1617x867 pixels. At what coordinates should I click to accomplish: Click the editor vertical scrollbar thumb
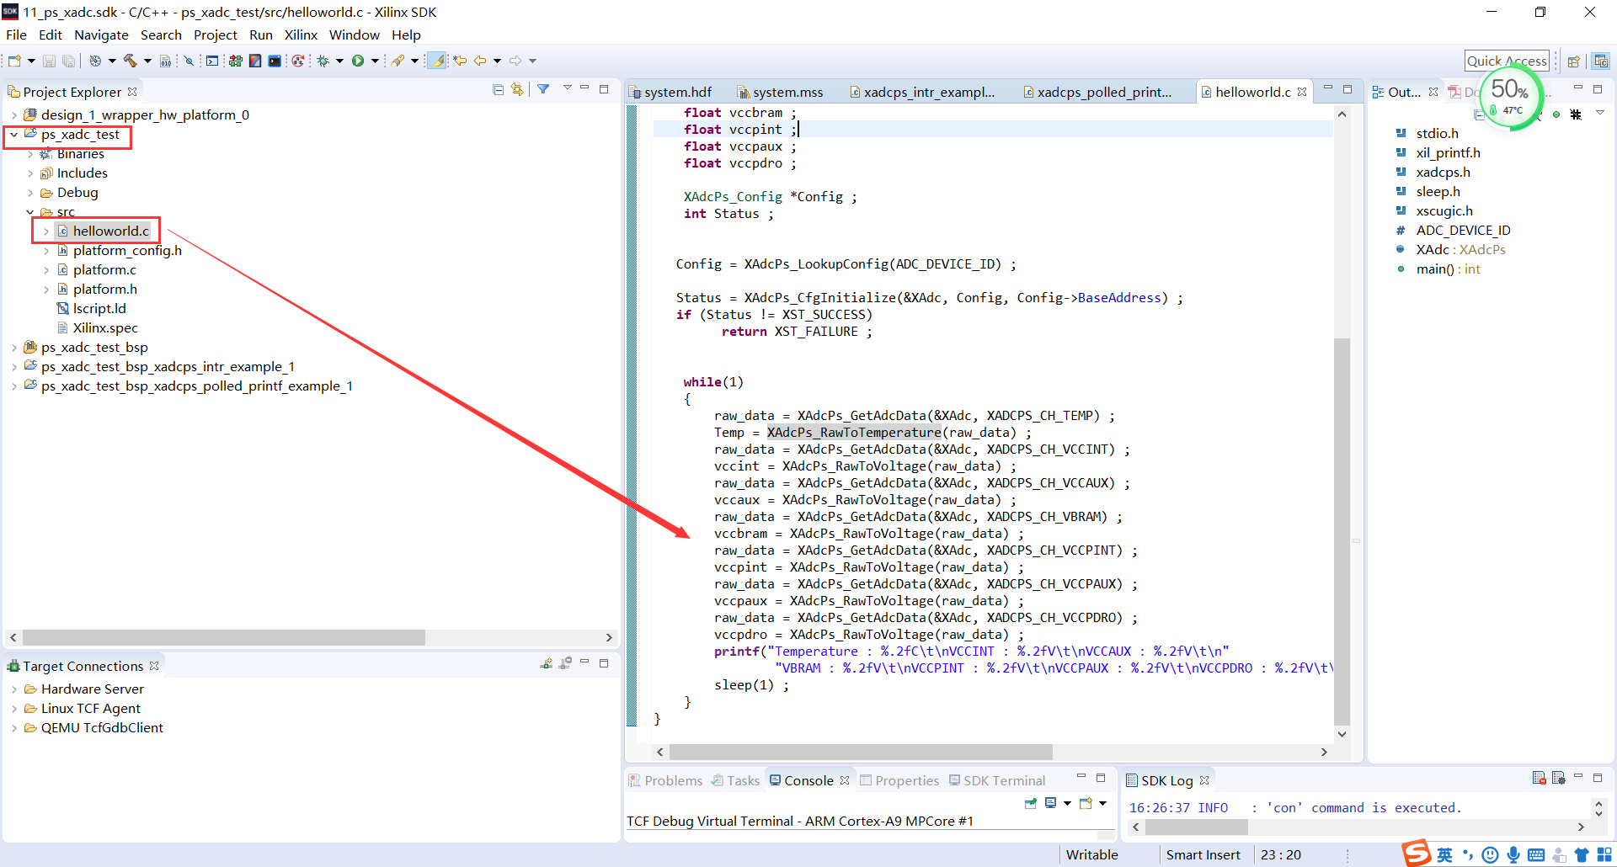1342,530
